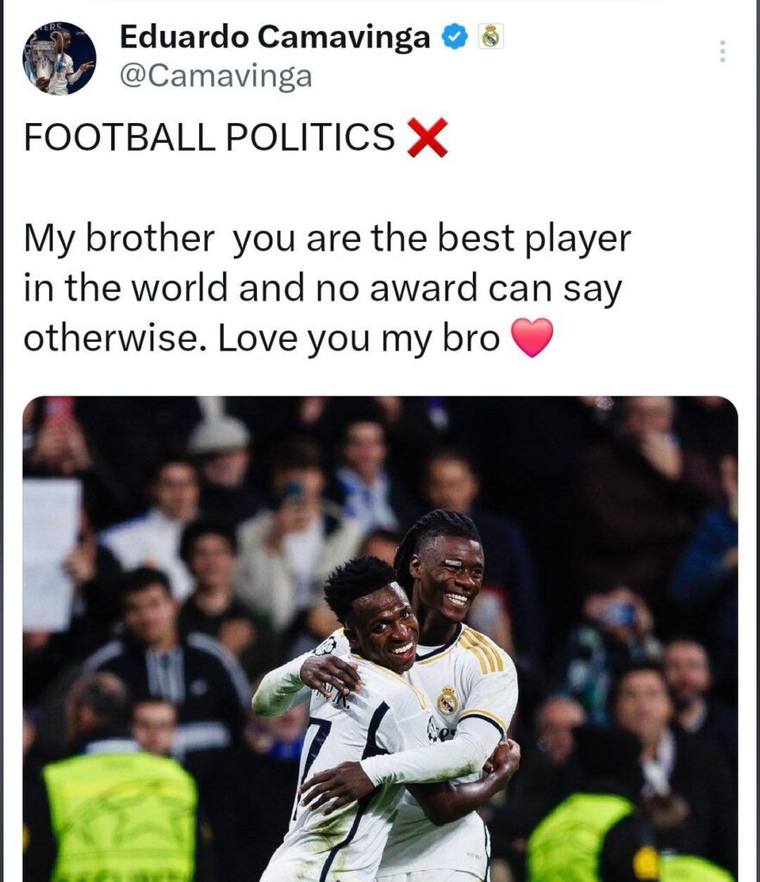Click the pink heart emoji
The width and height of the screenshot is (760, 882).
coord(532,338)
